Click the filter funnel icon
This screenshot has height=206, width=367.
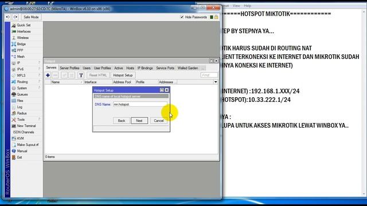[81, 75]
